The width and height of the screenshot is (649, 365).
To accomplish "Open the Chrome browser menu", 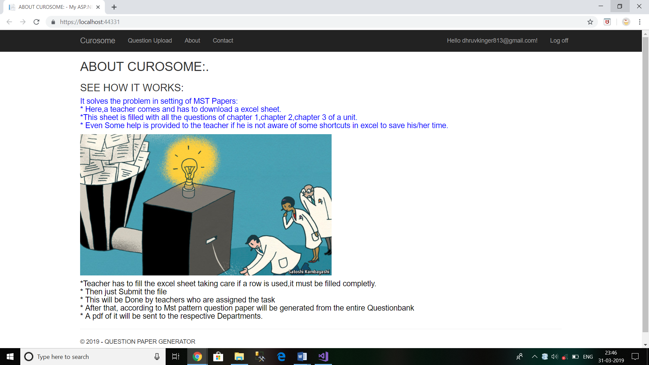I will tap(639, 22).
